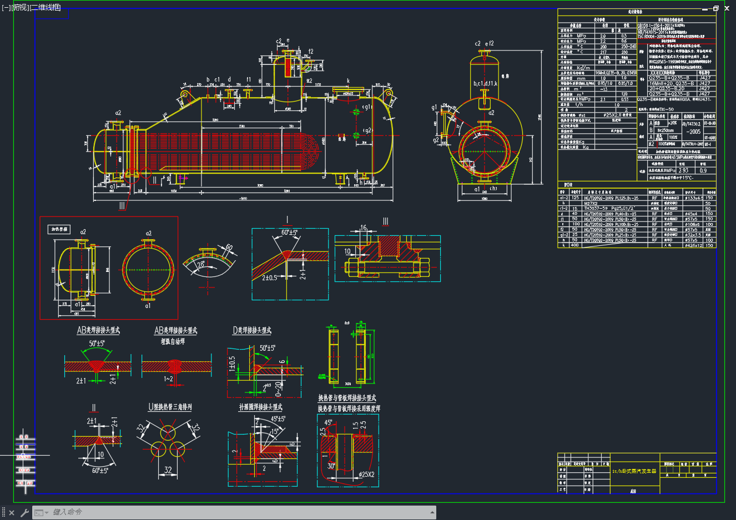
Task: Select the title block text '1t/h卧式蒸汽发生器'
Action: coord(634,471)
